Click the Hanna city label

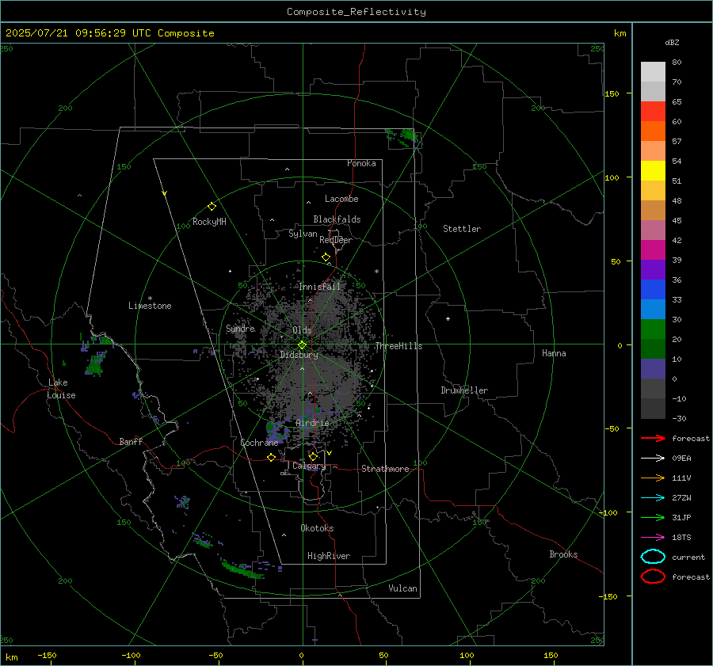coord(554,353)
